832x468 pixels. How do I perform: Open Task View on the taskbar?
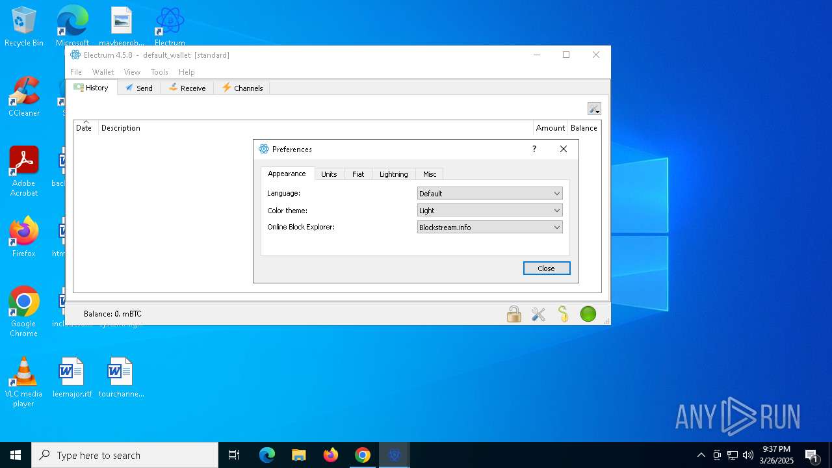click(x=234, y=455)
